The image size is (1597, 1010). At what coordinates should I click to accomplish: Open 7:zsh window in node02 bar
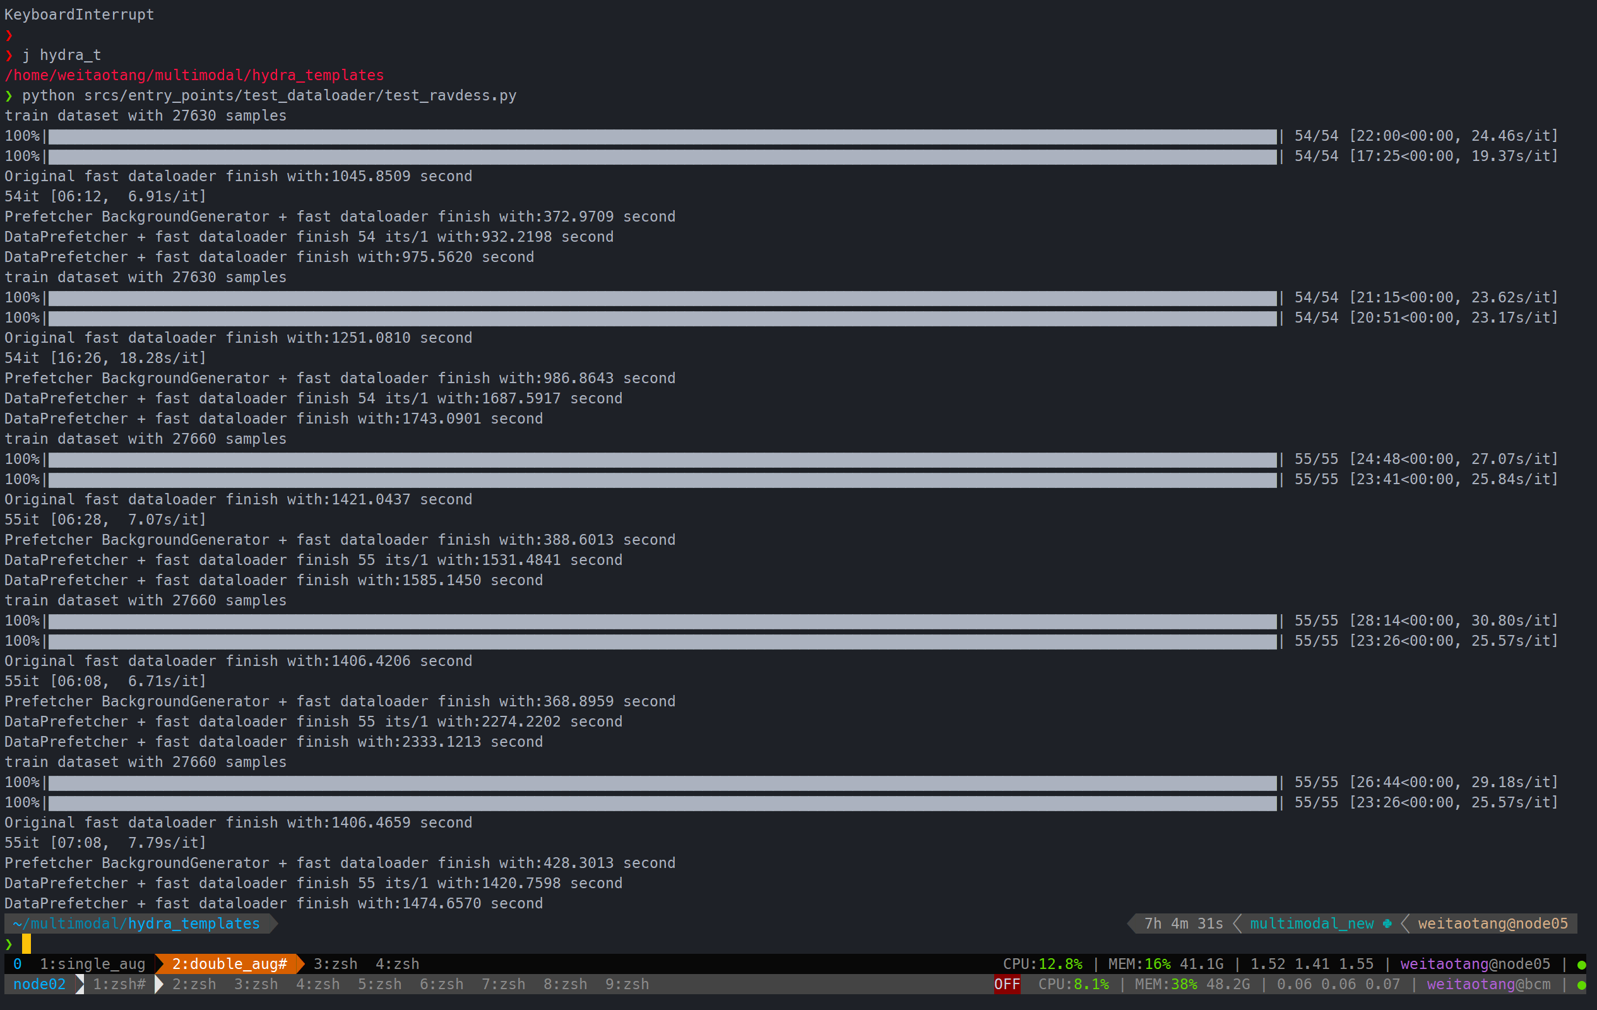503,984
